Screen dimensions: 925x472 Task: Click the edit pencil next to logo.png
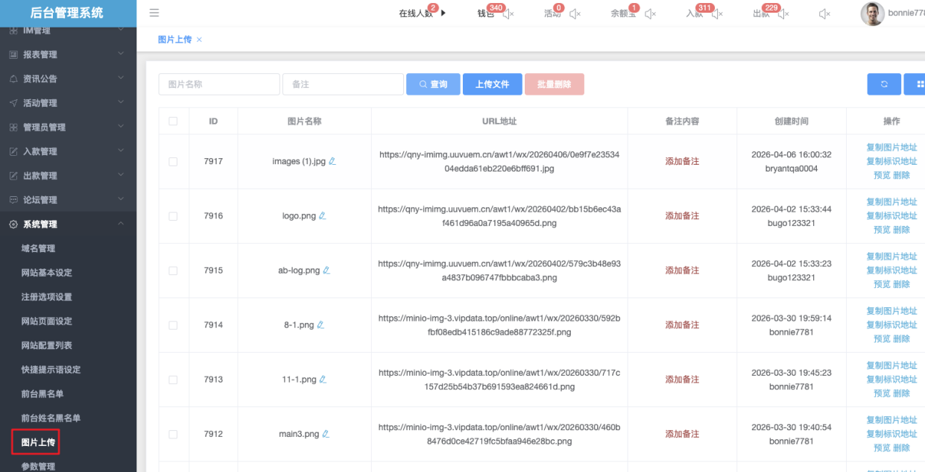(323, 216)
